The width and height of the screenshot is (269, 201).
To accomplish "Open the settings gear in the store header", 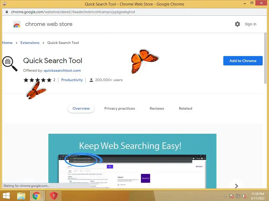I will pos(237,24).
